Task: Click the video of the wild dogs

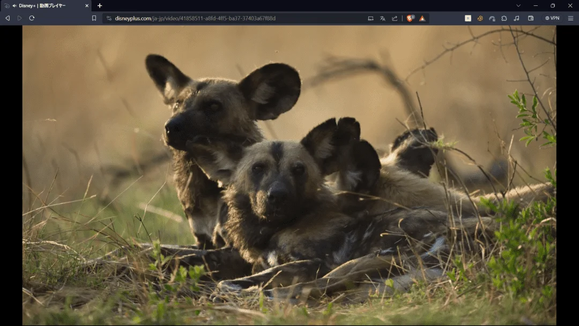Action: coord(289,175)
